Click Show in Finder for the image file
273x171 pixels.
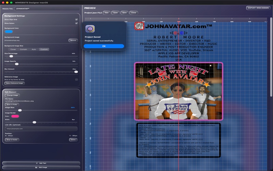[12, 105]
